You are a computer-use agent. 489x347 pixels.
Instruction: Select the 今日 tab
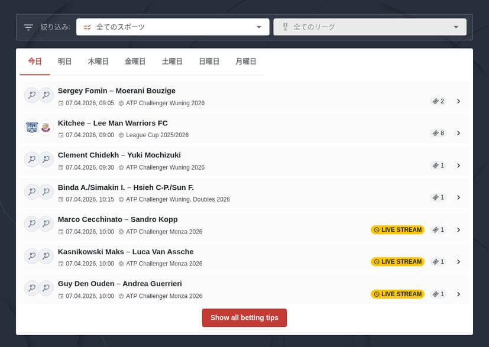(x=35, y=61)
